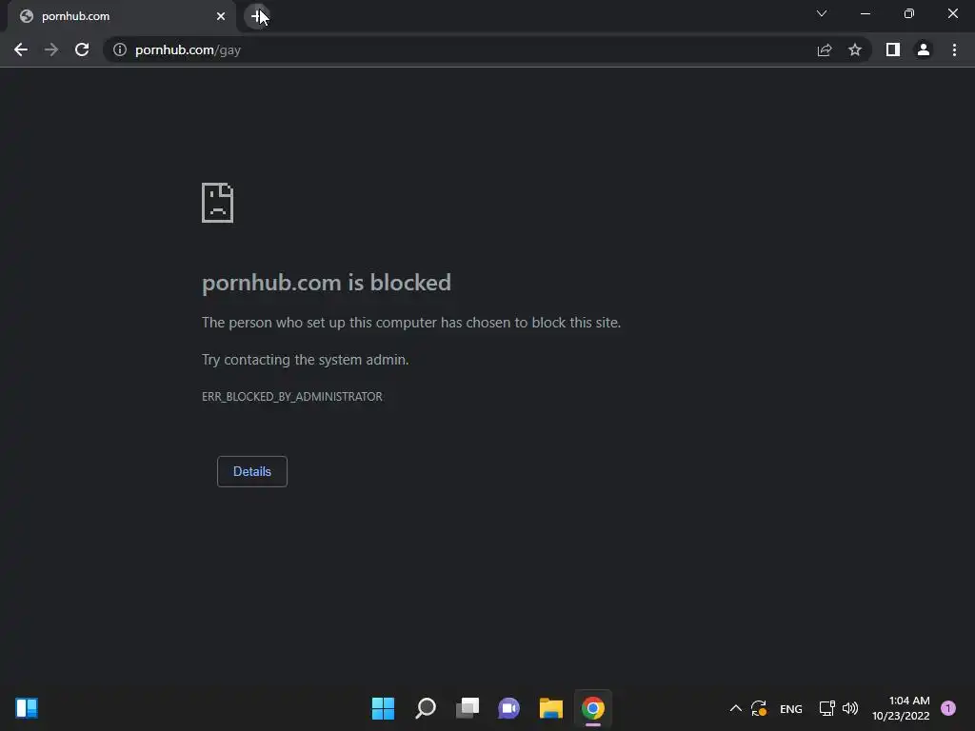Toggle the browser side panel

893,49
